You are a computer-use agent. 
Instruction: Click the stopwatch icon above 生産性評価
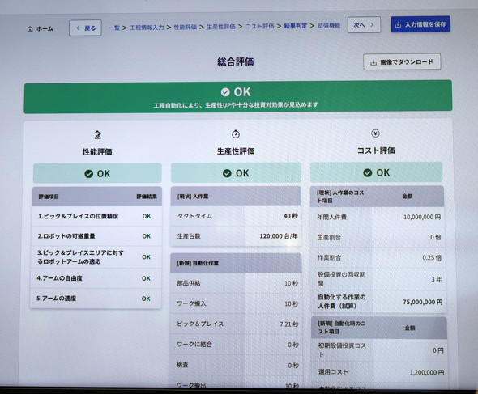click(x=236, y=134)
